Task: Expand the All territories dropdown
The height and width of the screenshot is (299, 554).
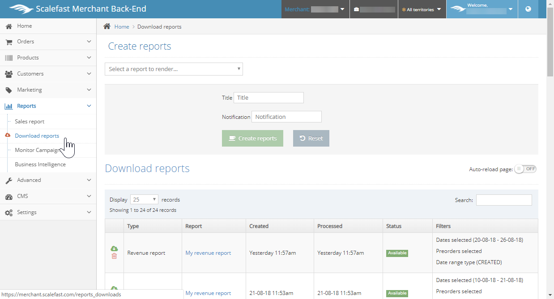Action: [x=422, y=9]
